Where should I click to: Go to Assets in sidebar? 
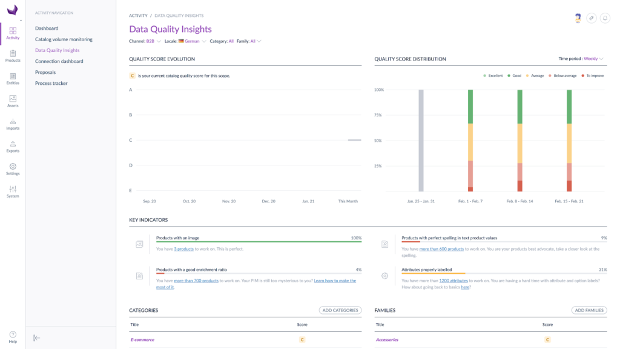(x=13, y=101)
